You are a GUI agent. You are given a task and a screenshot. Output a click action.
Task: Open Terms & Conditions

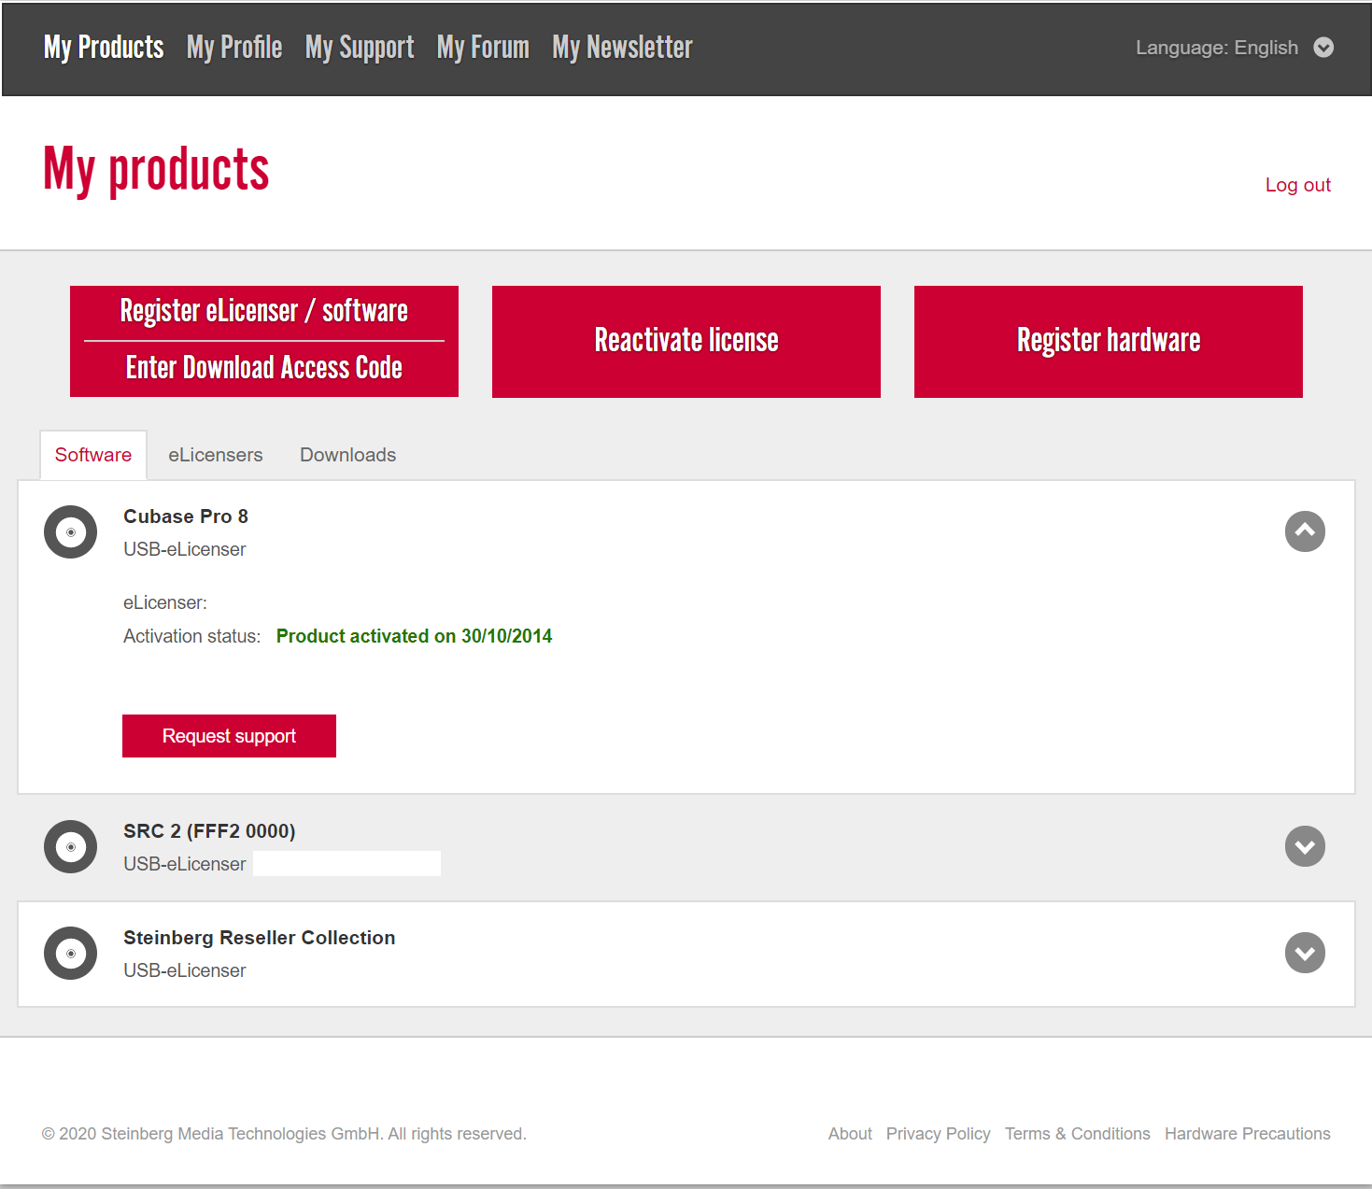tap(1078, 1134)
